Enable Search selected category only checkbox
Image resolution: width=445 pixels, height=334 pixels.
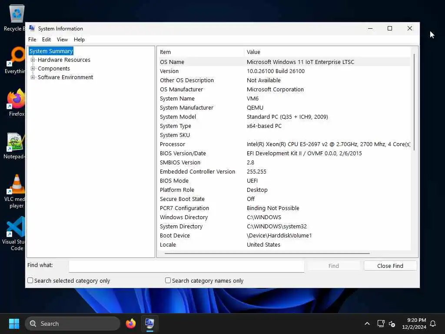click(x=30, y=281)
